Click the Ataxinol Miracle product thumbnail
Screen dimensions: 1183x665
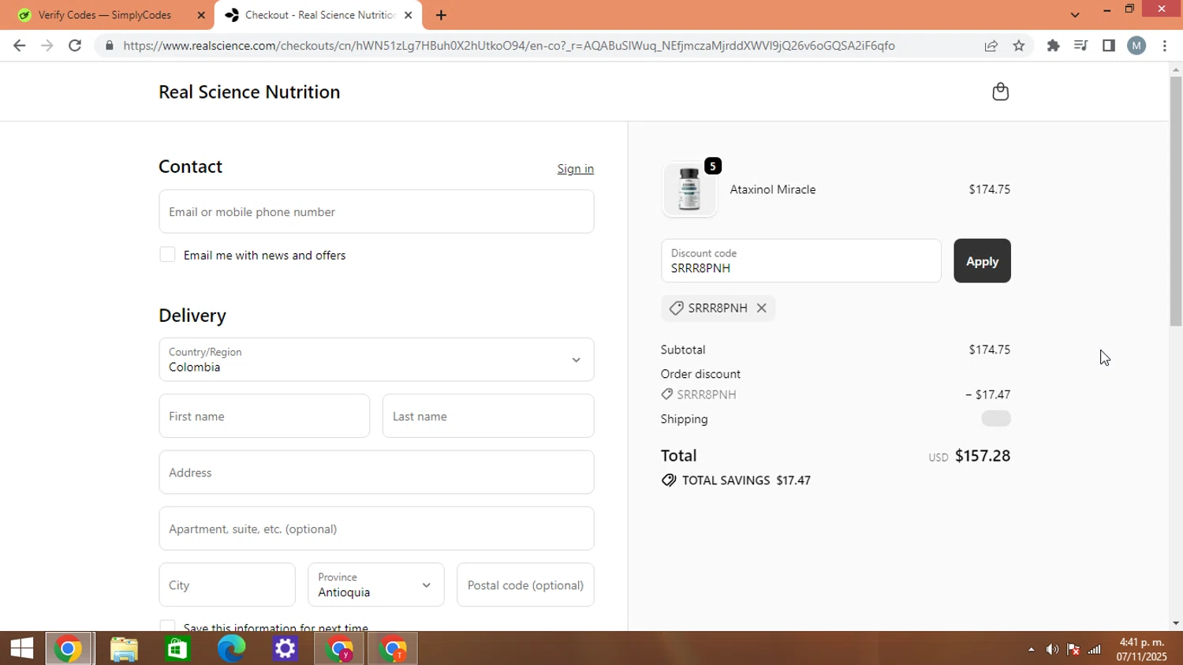pyautogui.click(x=689, y=190)
